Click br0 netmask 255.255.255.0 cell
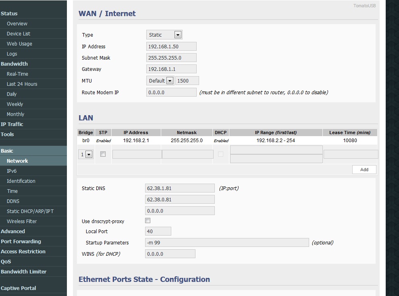Image resolution: width=399 pixels, height=296 pixels. [187, 141]
